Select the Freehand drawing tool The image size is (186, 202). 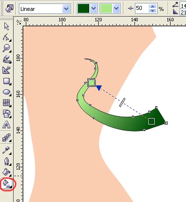pos(6,59)
